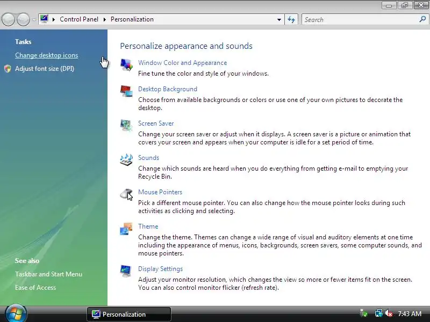The height and width of the screenshot is (322, 430).
Task: Click Adjust font size (DPI) link
Action: [45, 69]
